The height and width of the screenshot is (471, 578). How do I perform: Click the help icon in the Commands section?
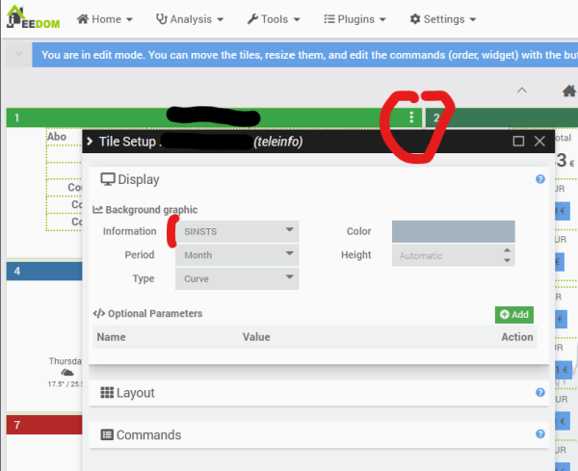pos(540,435)
